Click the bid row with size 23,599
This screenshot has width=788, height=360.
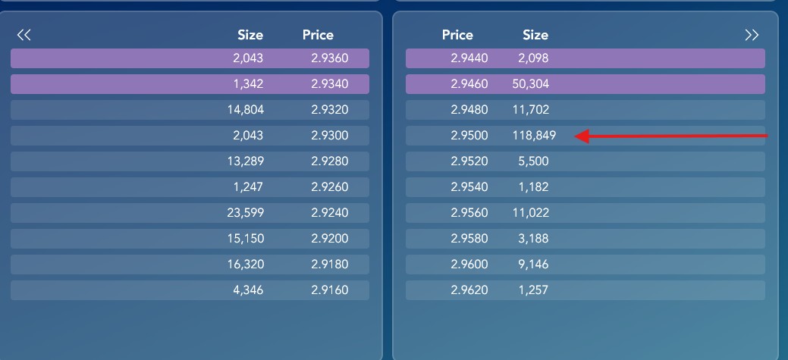(190, 212)
